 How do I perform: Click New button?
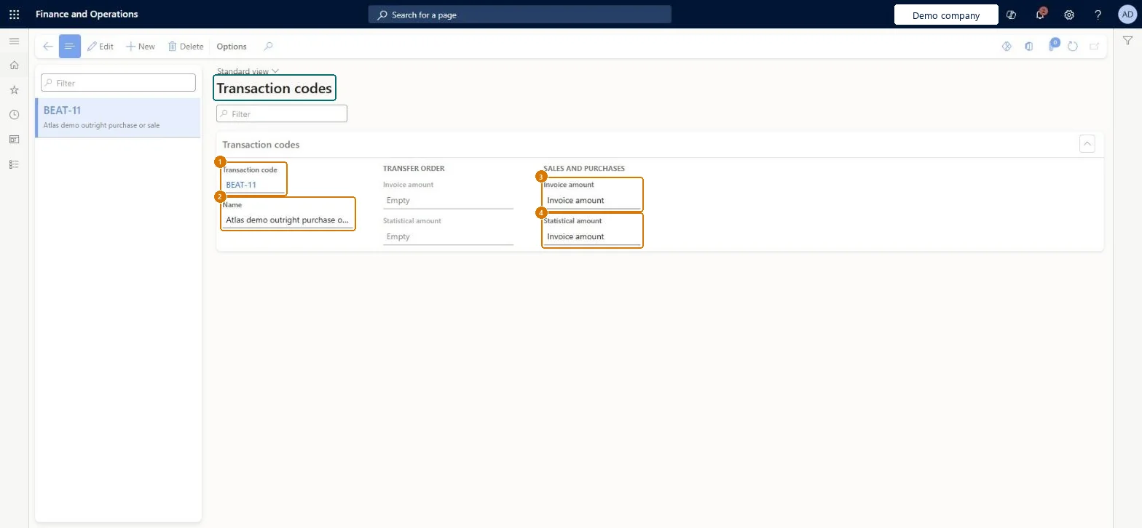[141, 46]
